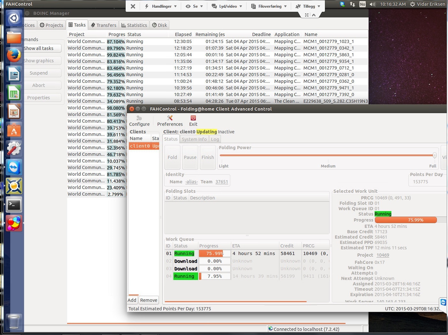Click the TeamViewer panel icon at right edge

coord(443,302)
